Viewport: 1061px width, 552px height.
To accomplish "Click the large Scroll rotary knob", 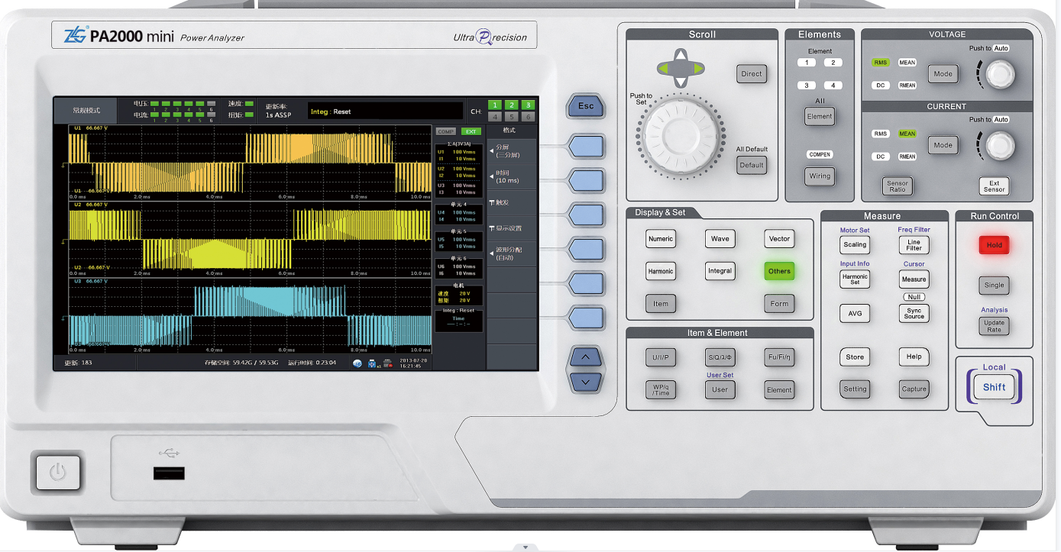I will point(680,138).
